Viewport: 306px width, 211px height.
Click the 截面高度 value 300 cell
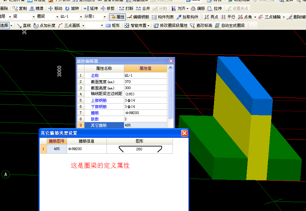[145, 88]
